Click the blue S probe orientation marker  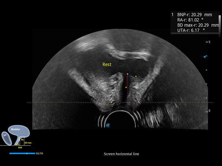(x=108, y=125)
